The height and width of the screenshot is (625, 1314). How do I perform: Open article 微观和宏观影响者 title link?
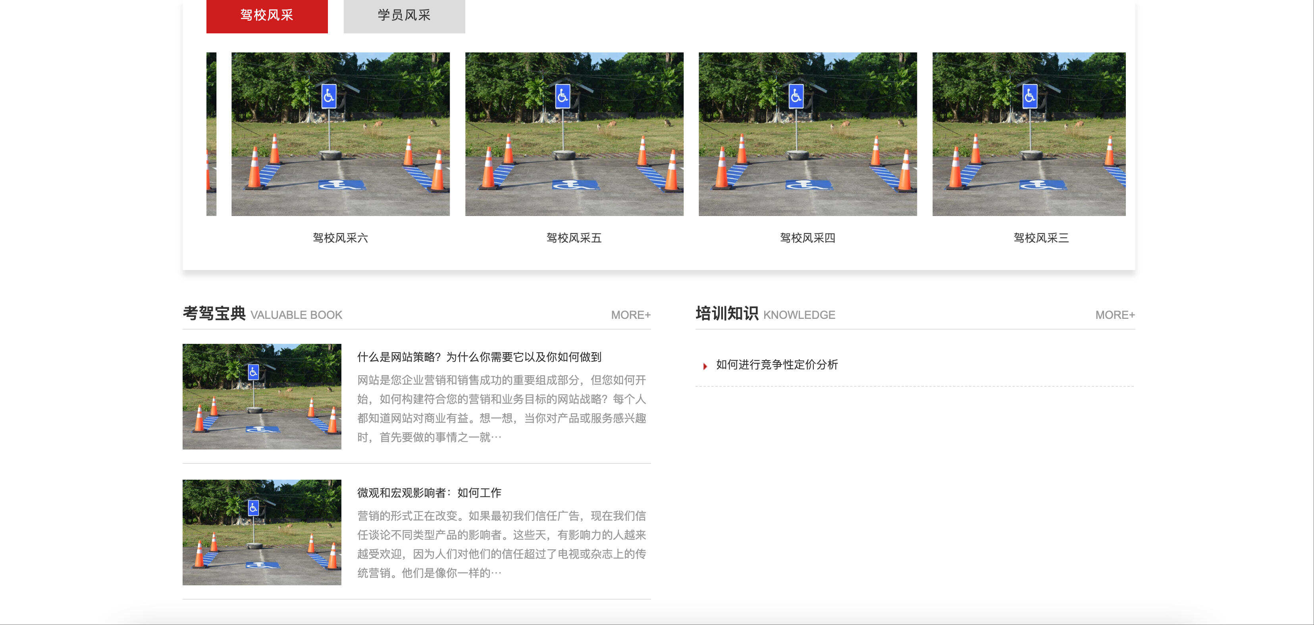click(x=429, y=492)
